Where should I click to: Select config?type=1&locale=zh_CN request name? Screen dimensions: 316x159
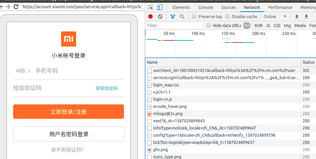[x=214, y=135]
